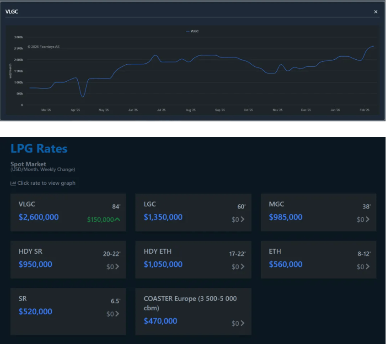Viewport: 386px width, 344px height.
Task: Show the COASTER Europe $470,000 graph
Action: [160, 321]
